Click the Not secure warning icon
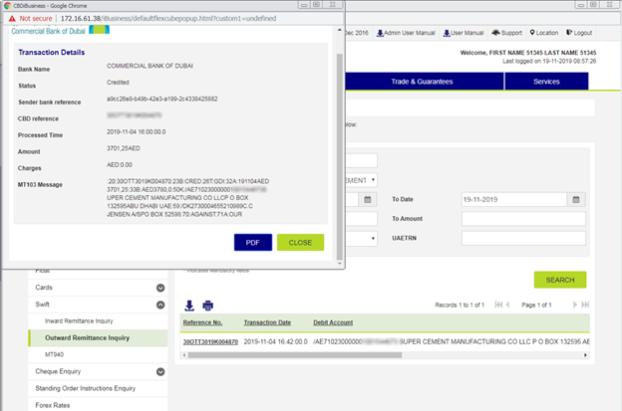 (x=12, y=18)
